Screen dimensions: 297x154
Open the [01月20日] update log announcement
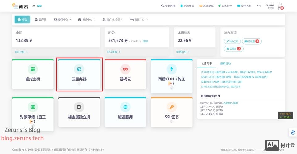(221, 87)
